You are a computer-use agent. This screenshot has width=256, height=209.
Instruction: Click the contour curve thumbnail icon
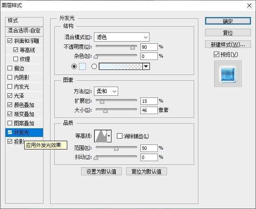click(x=101, y=136)
